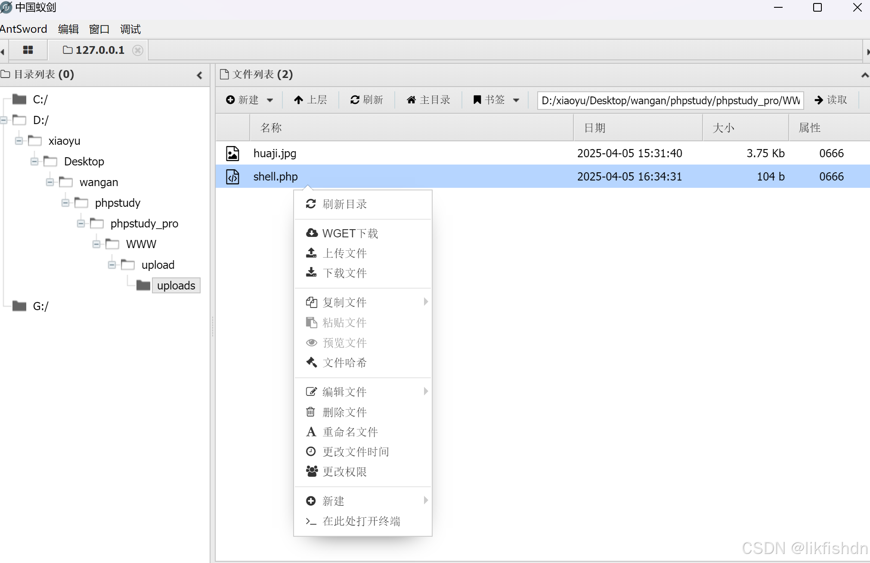Click the home grid icon tab
The height and width of the screenshot is (563, 870).
28,50
